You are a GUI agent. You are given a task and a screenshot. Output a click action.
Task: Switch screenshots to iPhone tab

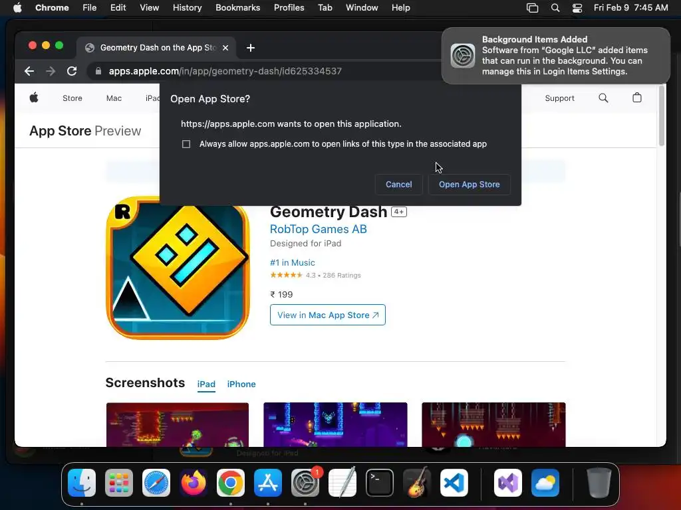tap(241, 384)
